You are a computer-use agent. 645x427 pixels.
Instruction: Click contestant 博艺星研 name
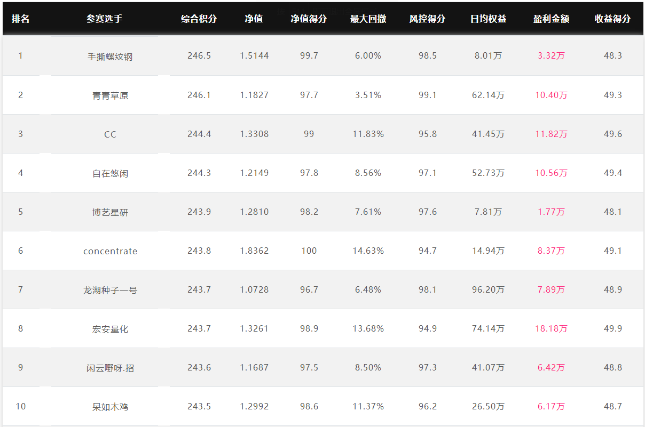[110, 212]
